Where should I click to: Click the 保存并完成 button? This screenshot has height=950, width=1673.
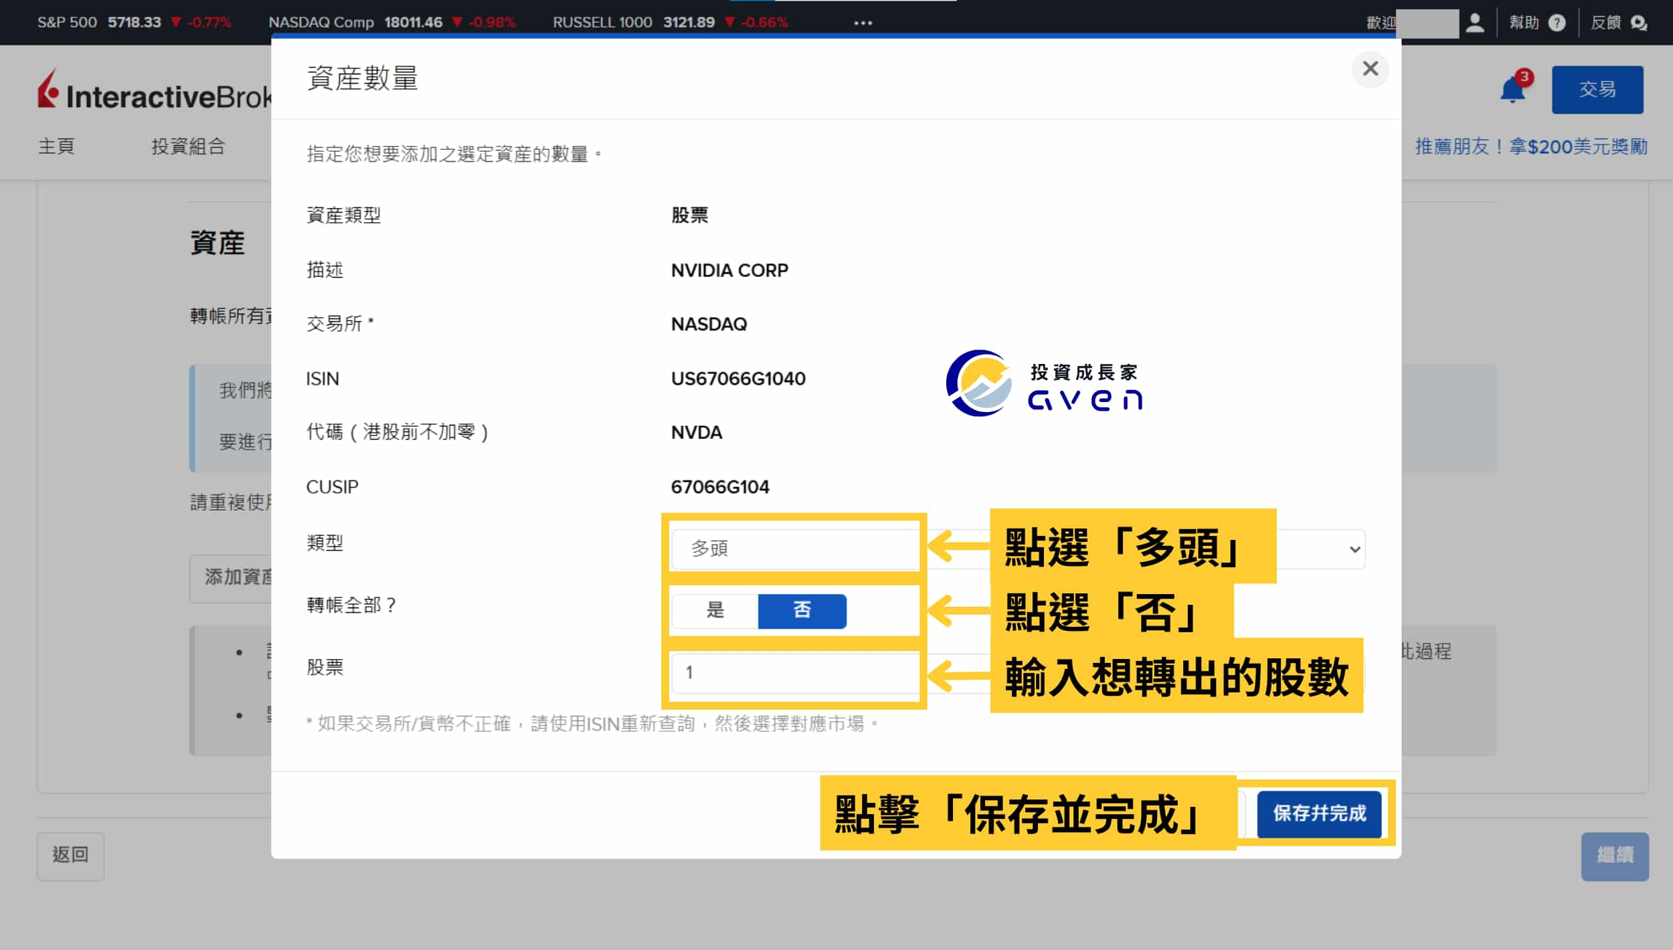(x=1319, y=814)
